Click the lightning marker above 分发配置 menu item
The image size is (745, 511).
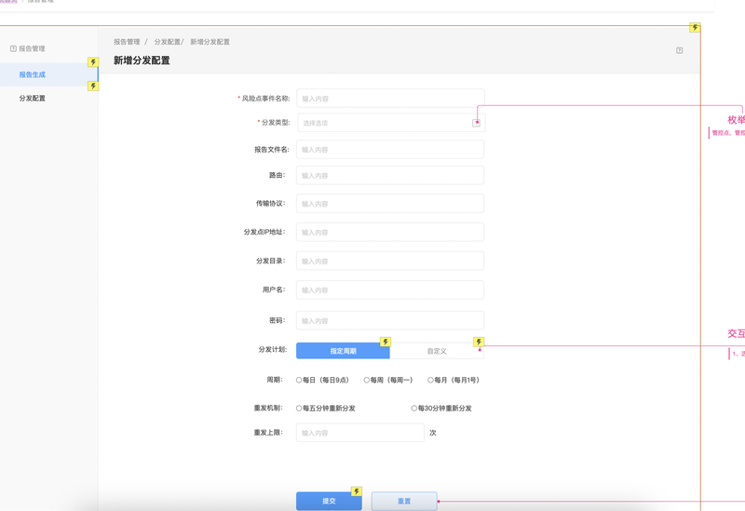(x=93, y=86)
